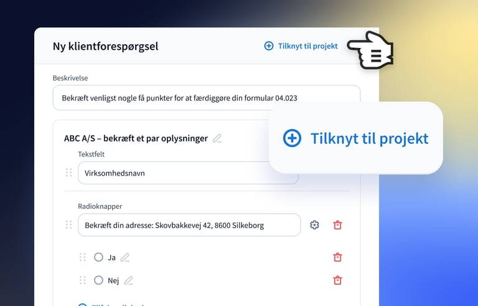This screenshot has height=306, width=478.
Task: Click the small header 'Tilknyt til projekt' link text
Action: 307,46
